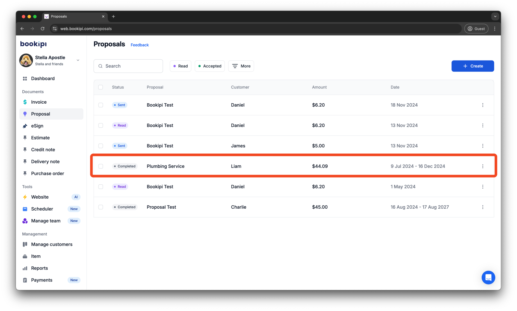
Task: Go back using browser back arrow
Action: 22,29
